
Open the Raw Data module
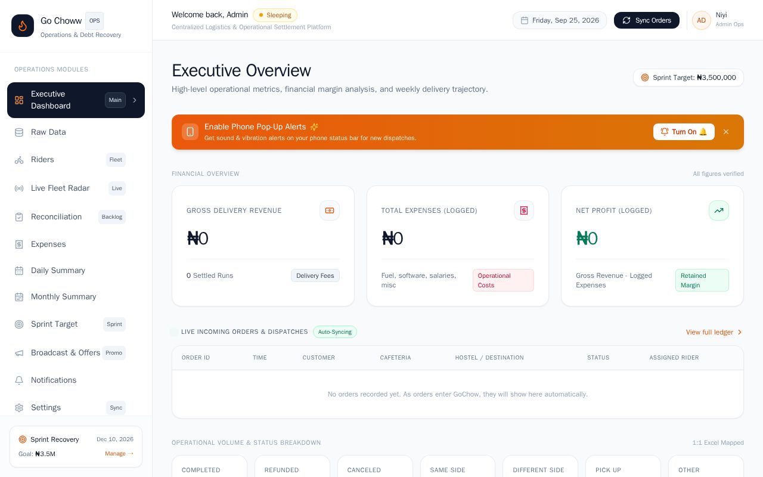pos(76,132)
